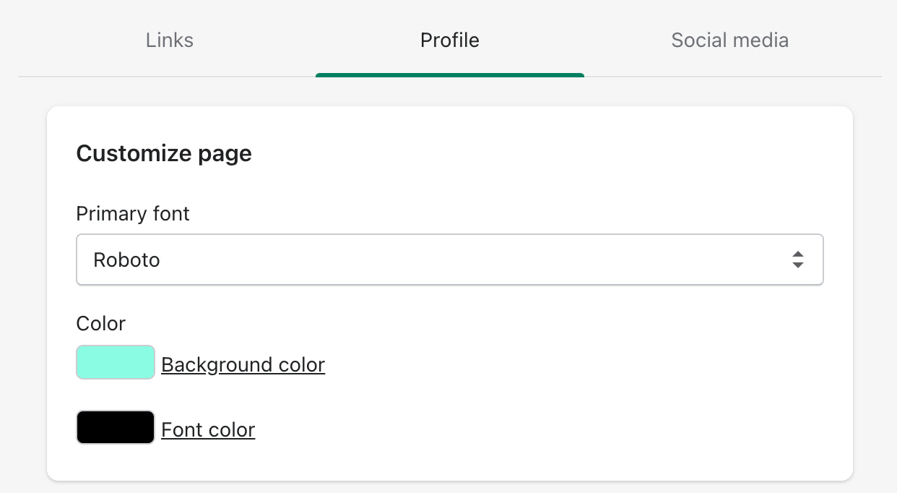
Task: Click the Background color link
Action: tap(243, 364)
